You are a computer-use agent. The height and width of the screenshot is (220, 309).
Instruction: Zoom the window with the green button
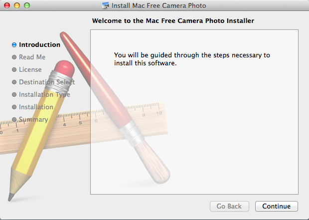pyautogui.click(x=27, y=5)
